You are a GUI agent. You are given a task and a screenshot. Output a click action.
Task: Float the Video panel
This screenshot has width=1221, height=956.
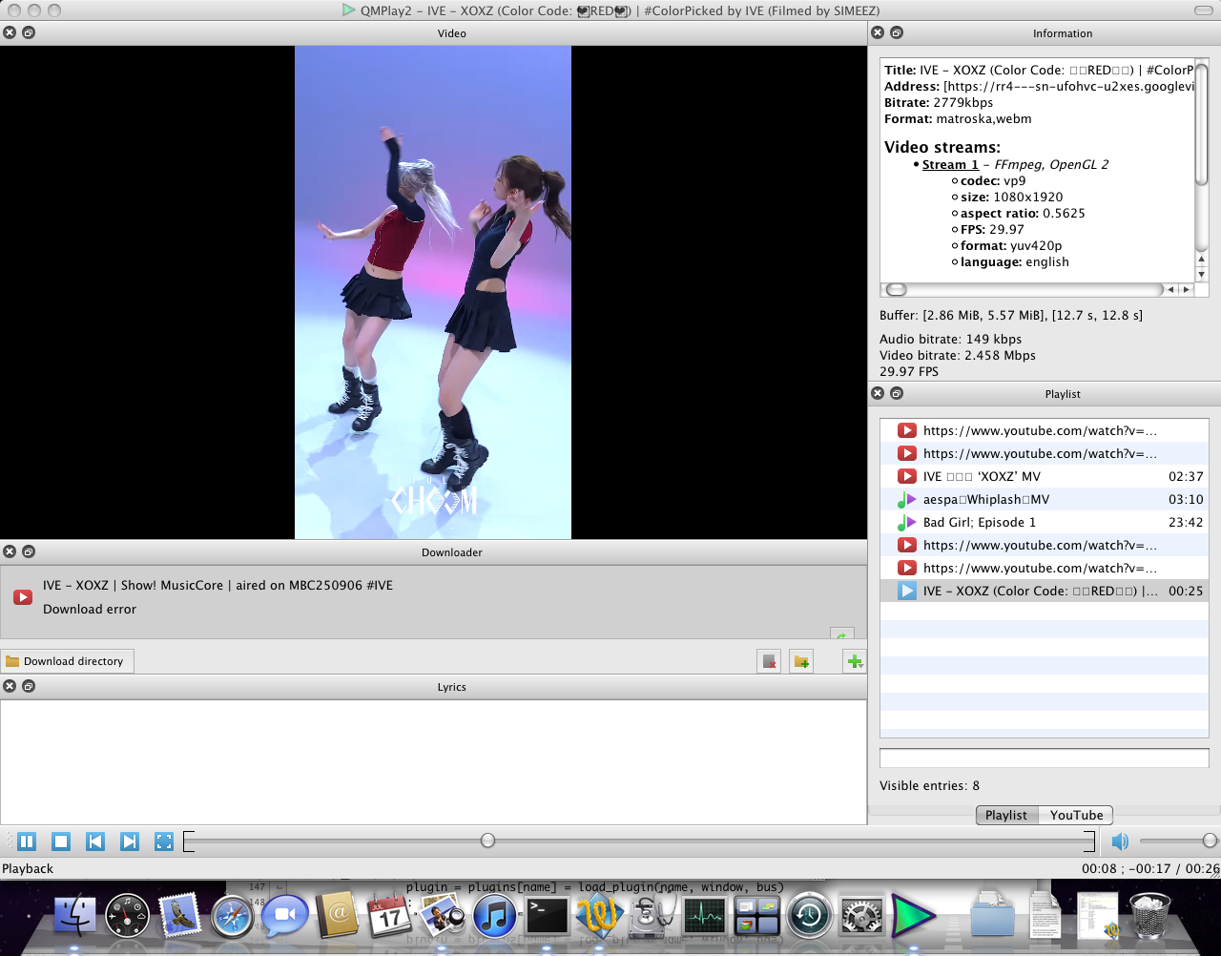[x=29, y=32]
